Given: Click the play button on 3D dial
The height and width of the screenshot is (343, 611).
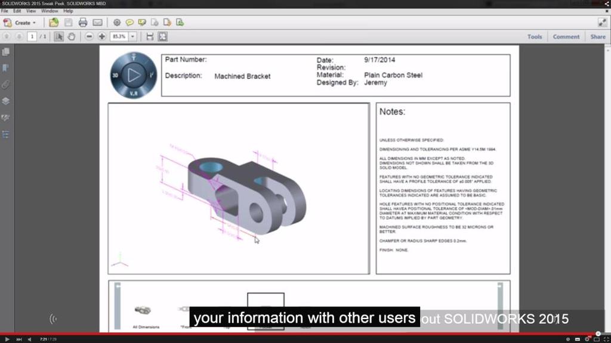Looking at the screenshot, I should click(134, 75).
